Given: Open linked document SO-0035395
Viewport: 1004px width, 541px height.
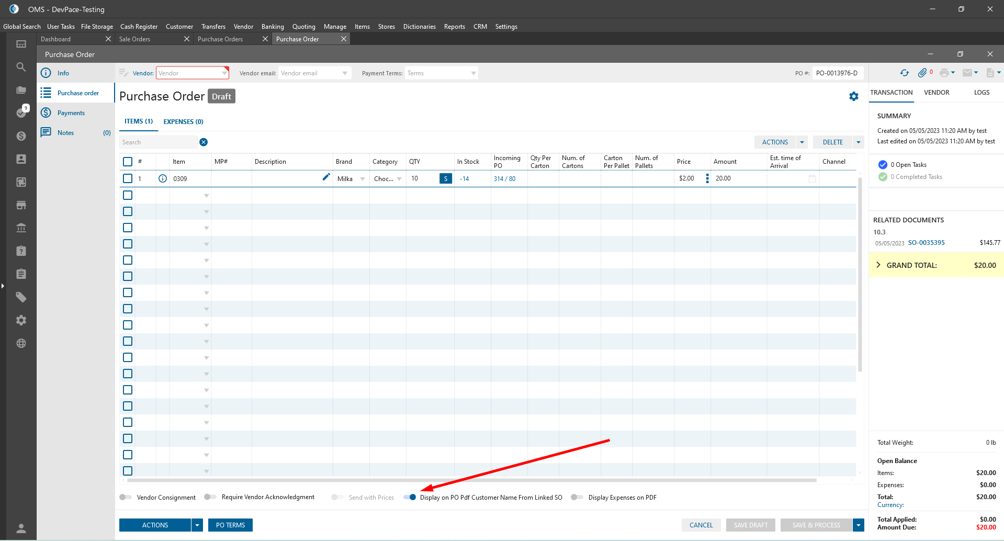Looking at the screenshot, I should coord(926,243).
